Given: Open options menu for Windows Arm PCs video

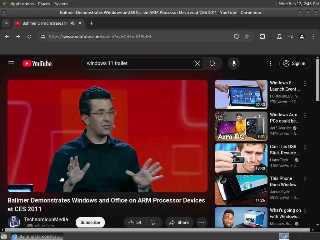Looking at the screenshot, I should [x=305, y=115].
